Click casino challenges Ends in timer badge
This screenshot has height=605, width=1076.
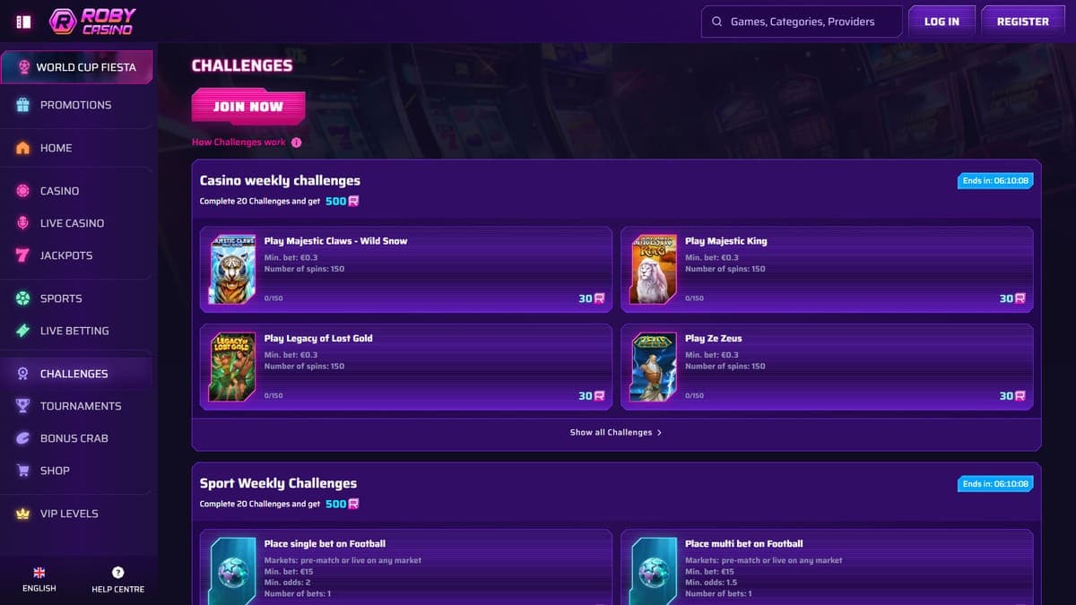995,181
